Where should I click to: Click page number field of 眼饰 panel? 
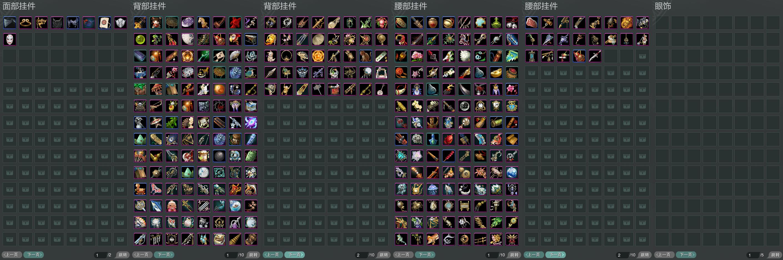(753, 255)
